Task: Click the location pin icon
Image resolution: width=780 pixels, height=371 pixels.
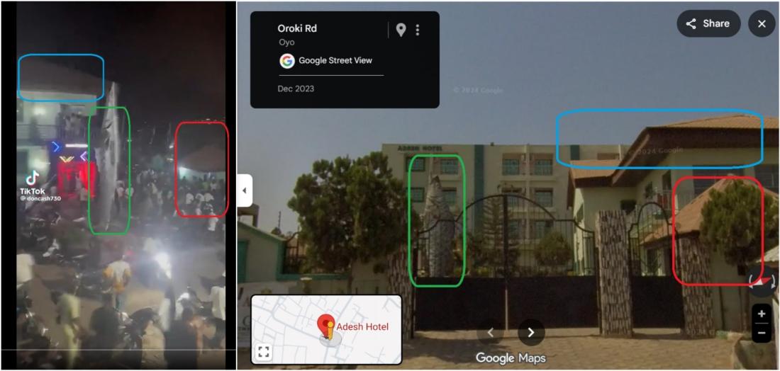Action: [401, 30]
